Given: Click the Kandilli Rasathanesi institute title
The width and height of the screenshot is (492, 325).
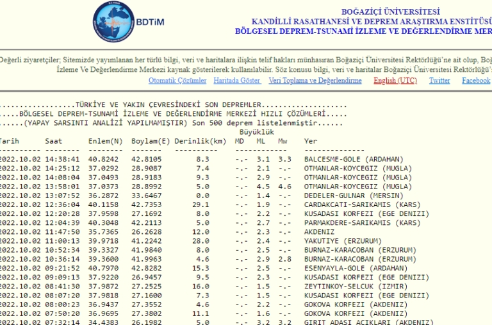Looking at the screenshot, I should 371,21.
